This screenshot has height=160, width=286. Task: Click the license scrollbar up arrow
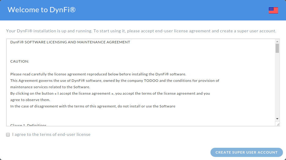277,42
